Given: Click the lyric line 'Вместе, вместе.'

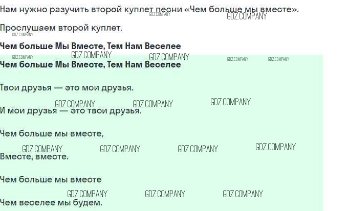Looking at the screenshot, I should pos(34,156).
